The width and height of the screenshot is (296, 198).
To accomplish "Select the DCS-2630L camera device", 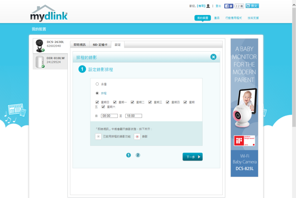I will 50,46.
